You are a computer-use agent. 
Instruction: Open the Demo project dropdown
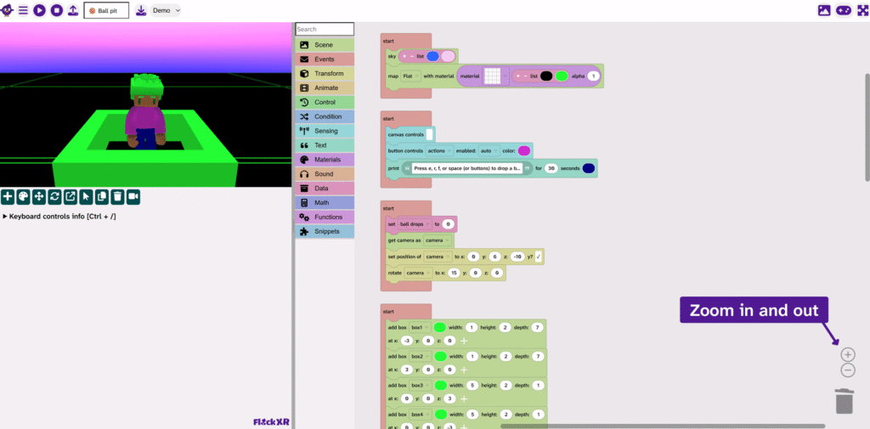(x=166, y=10)
